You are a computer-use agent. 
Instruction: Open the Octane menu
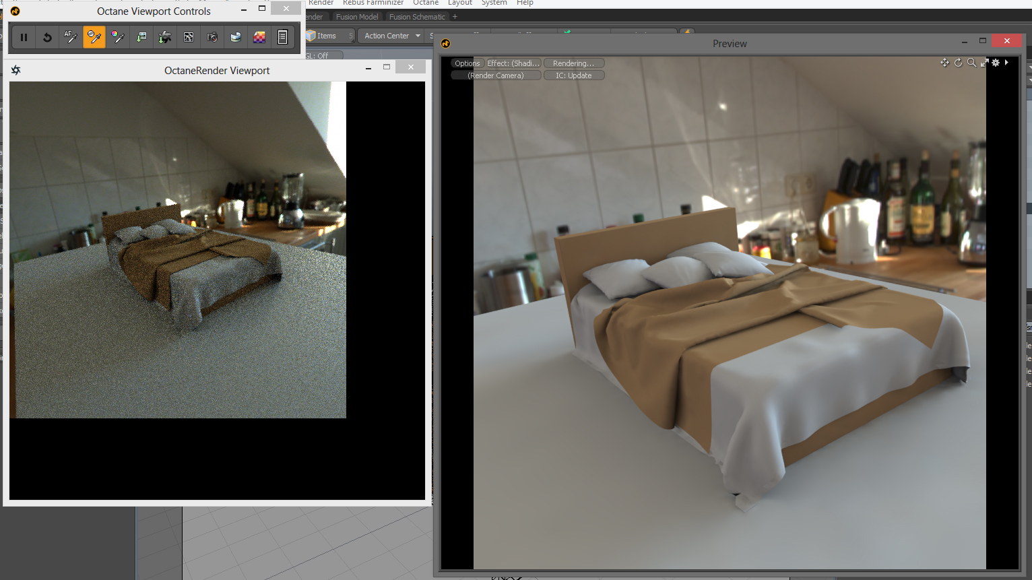coord(426,3)
